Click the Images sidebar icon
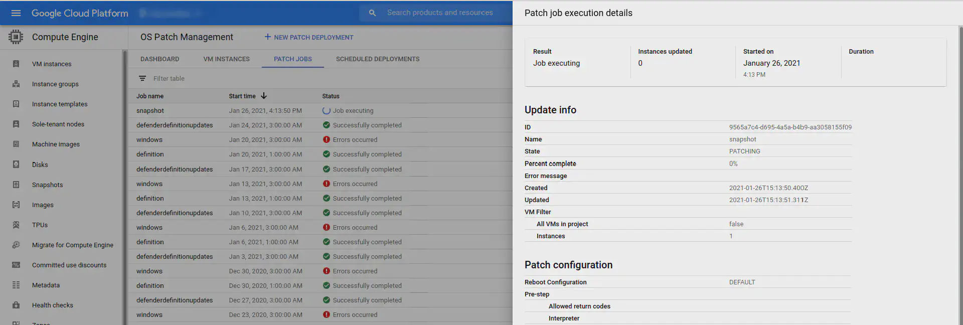963x325 pixels. tap(16, 205)
